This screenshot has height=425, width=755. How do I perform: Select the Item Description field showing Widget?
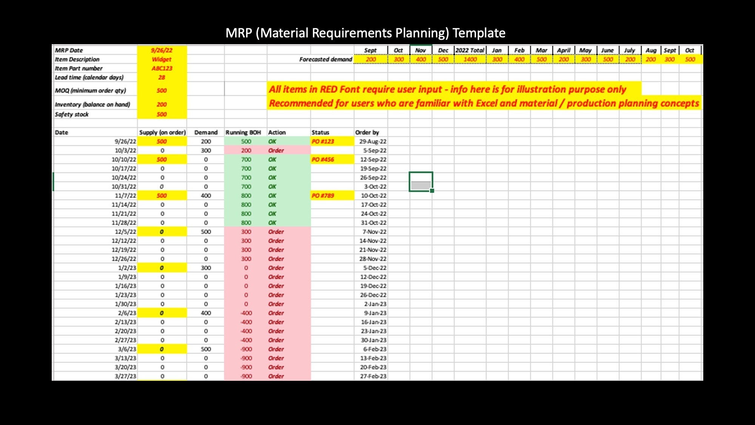coord(161,59)
